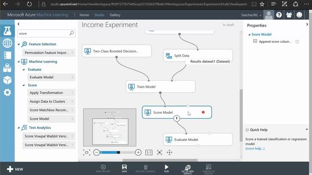Open the user avatar icon in header

tap(269, 15)
